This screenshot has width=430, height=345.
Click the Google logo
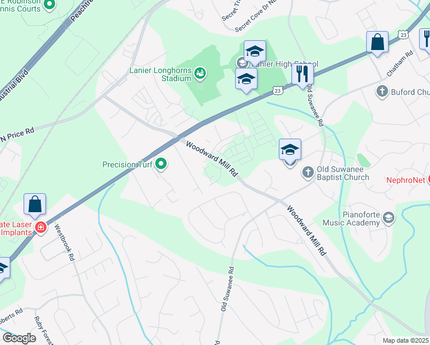point(19,338)
